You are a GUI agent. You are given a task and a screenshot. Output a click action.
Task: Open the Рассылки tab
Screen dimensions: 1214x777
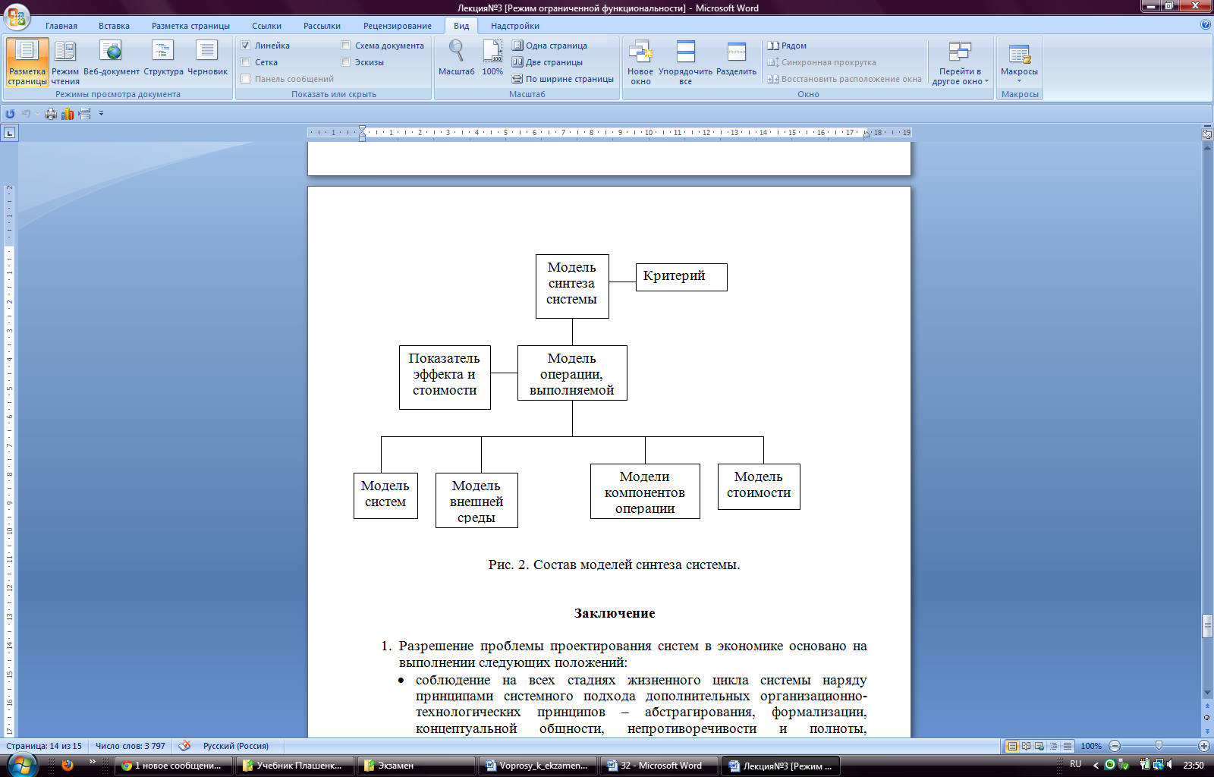click(x=322, y=26)
